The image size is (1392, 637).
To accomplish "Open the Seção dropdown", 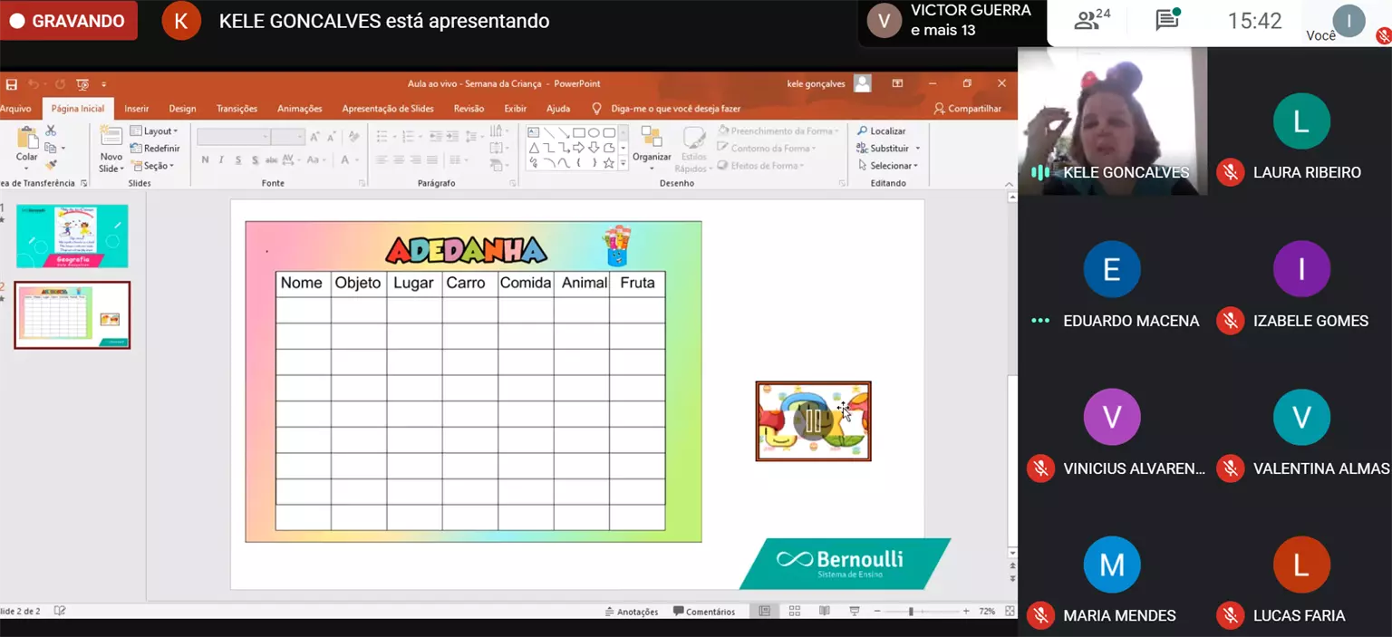I will pos(153,166).
